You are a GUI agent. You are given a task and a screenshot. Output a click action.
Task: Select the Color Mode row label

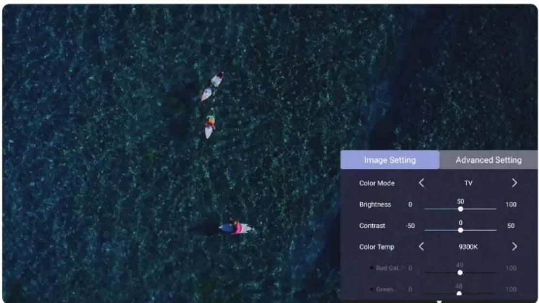pyautogui.click(x=377, y=183)
